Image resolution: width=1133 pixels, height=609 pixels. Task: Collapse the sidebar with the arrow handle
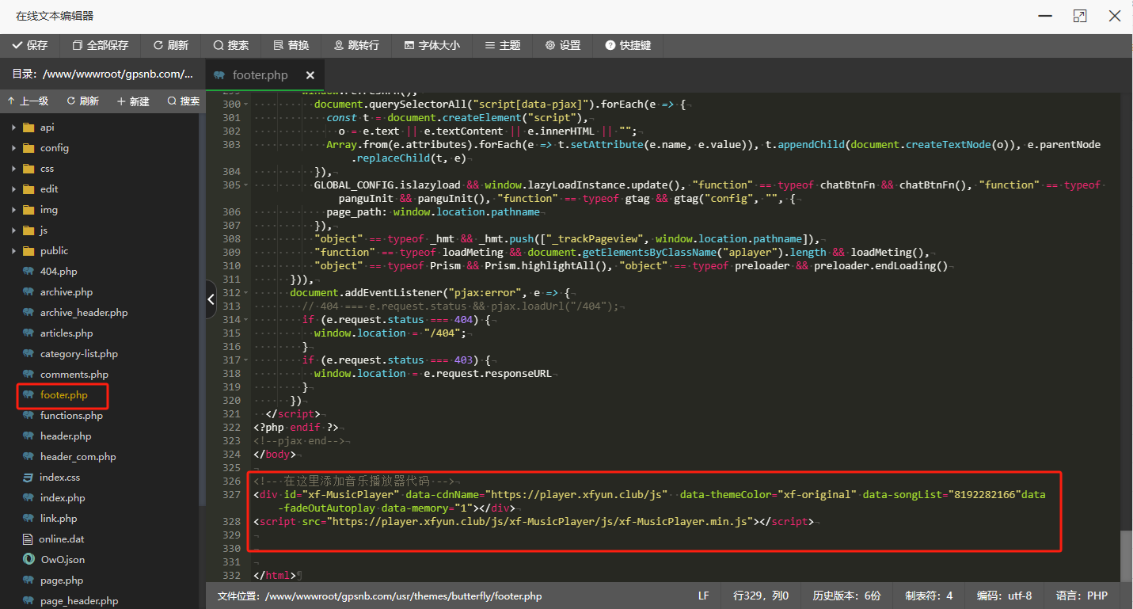211,299
